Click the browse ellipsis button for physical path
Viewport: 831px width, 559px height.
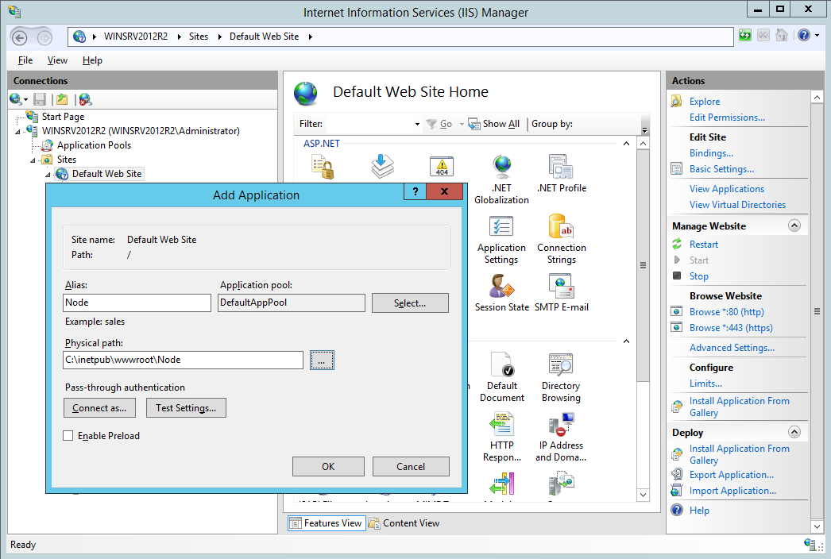tap(322, 360)
